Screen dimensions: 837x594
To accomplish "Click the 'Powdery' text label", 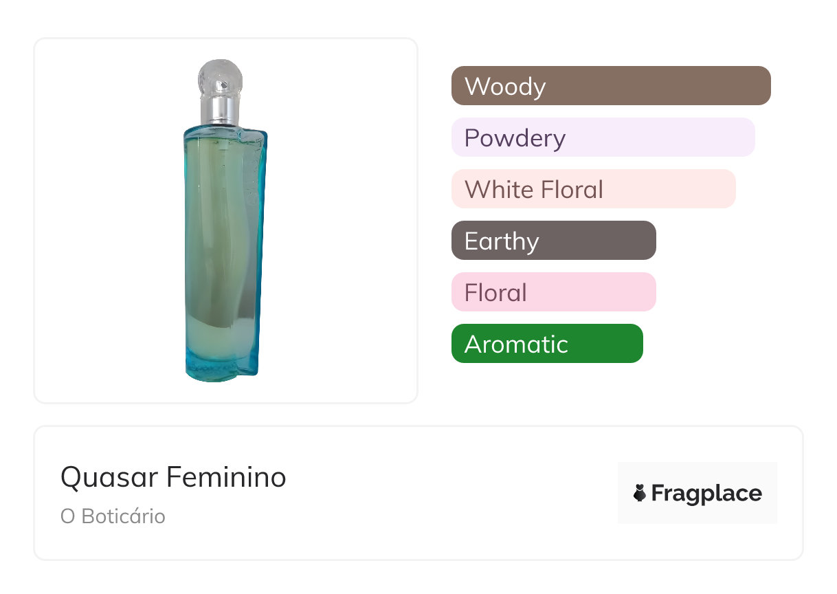I will 515,138.
